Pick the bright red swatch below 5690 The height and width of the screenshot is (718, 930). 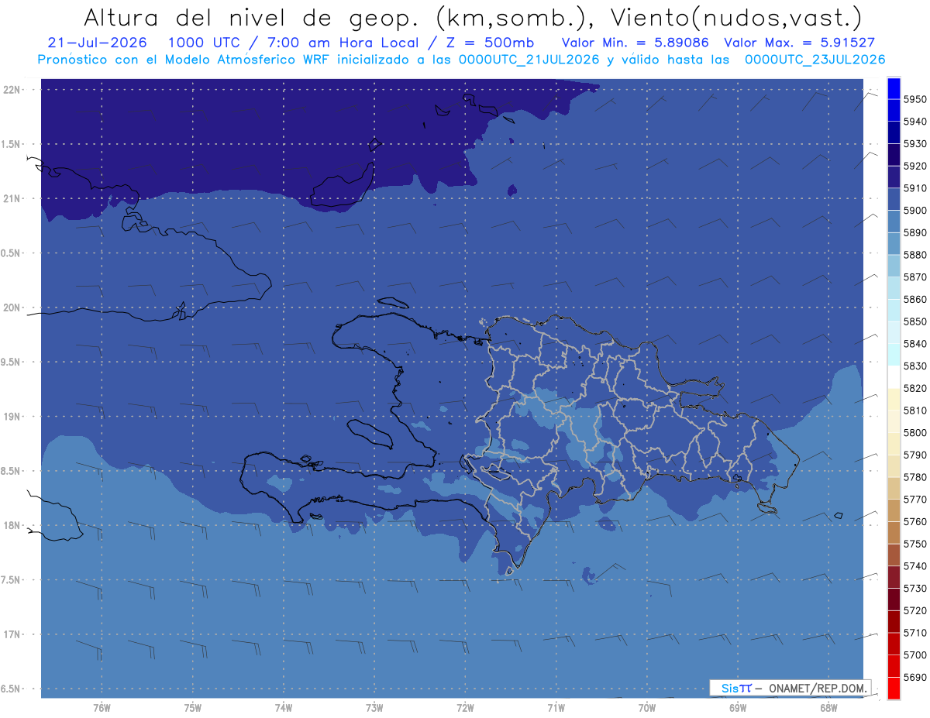click(894, 689)
